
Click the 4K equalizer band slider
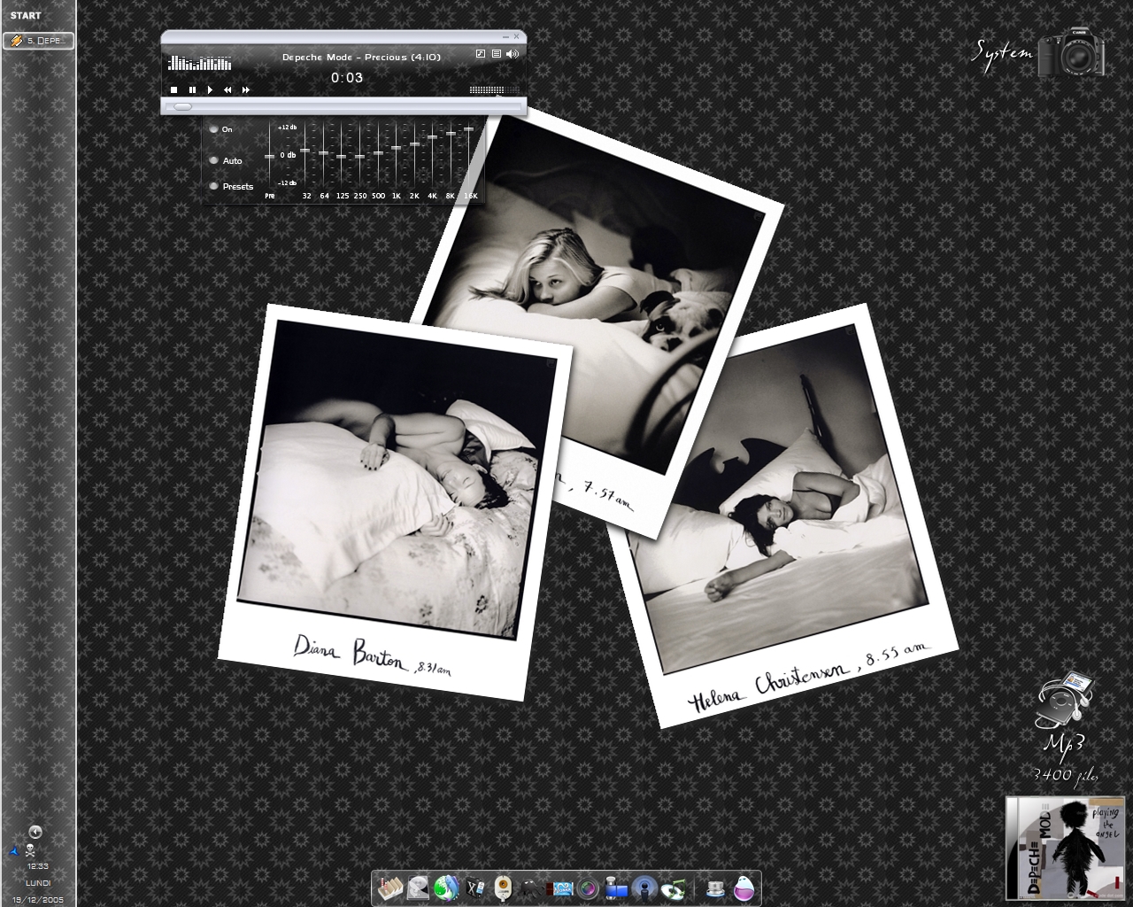(x=432, y=138)
